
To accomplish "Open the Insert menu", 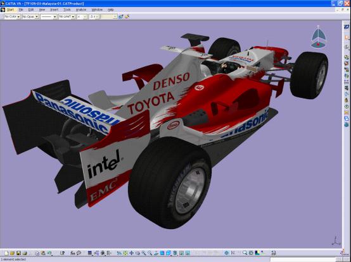I will [54, 10].
